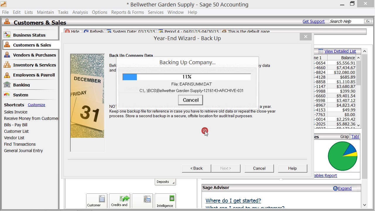The width and height of the screenshot is (375, 211).
Task: Open the Analysis menu
Action: point(80,12)
